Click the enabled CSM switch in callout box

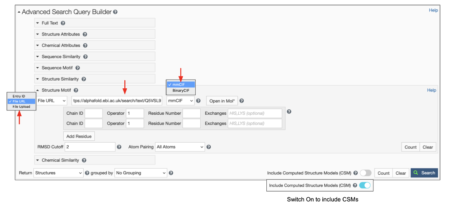pos(365,185)
